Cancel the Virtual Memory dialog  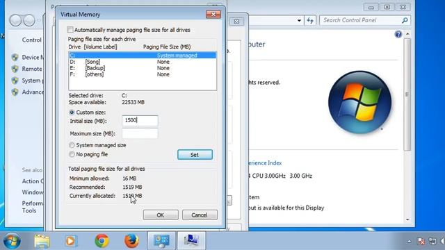[200, 215]
